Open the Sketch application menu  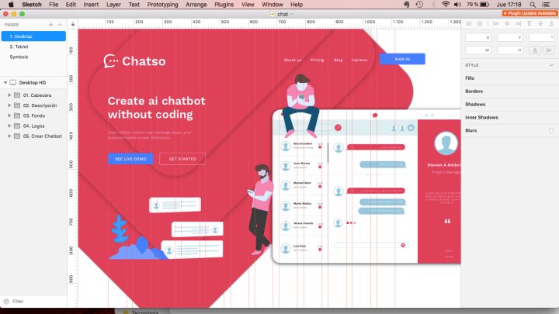click(x=32, y=5)
